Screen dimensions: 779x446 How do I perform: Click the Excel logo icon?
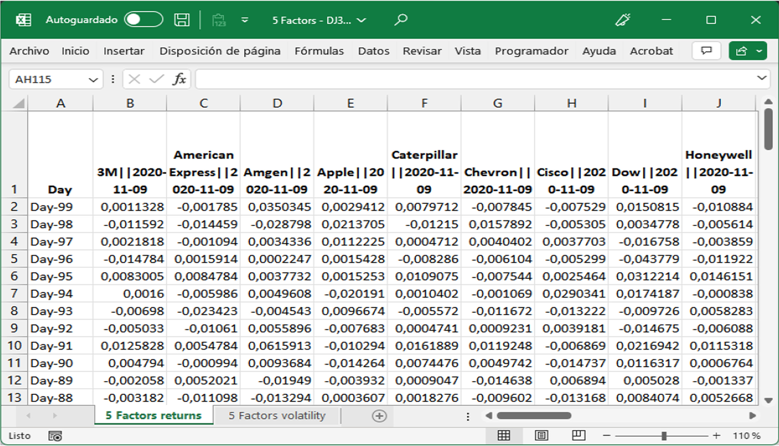pyautogui.click(x=23, y=20)
